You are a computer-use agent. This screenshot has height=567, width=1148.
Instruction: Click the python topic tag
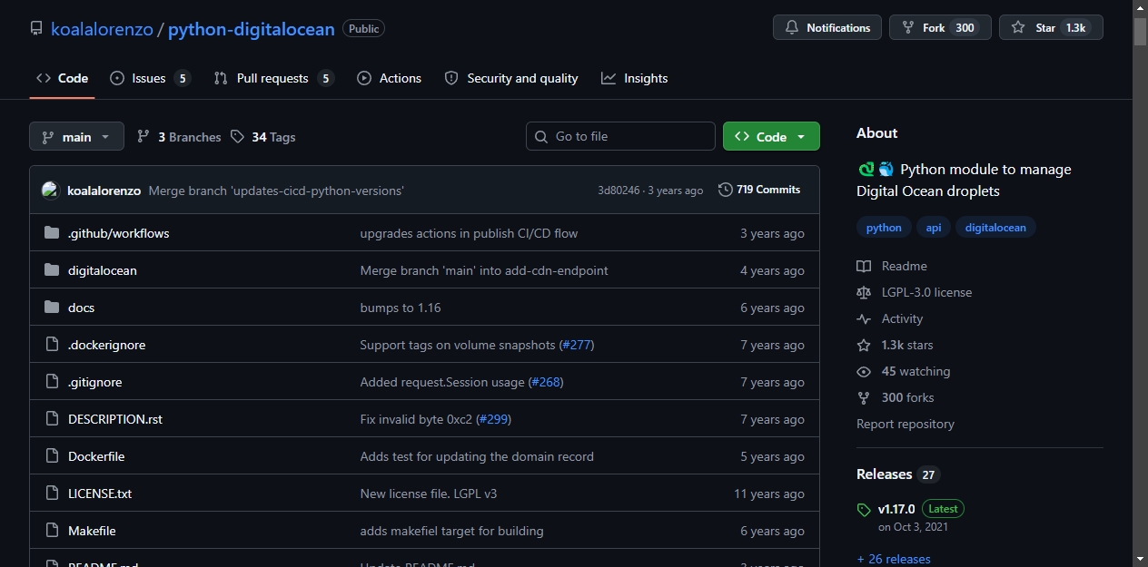pyautogui.click(x=884, y=228)
